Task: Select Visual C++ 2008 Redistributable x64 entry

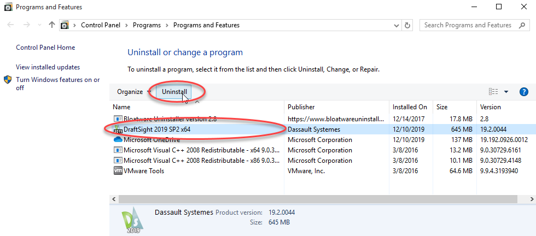Action: pos(202,150)
